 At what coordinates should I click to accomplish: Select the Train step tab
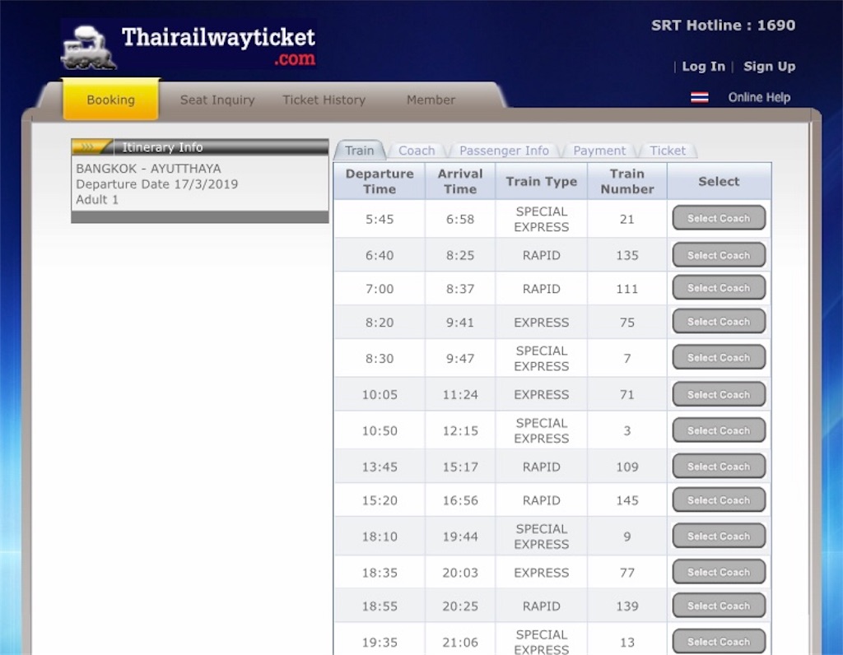[359, 151]
